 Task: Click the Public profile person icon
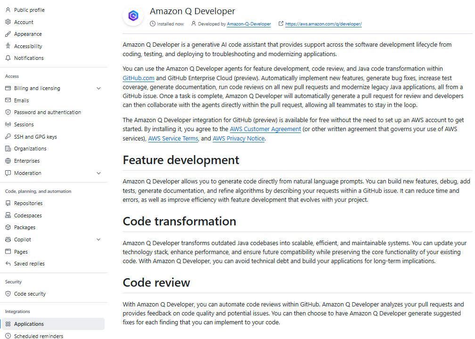pyautogui.click(x=8, y=10)
